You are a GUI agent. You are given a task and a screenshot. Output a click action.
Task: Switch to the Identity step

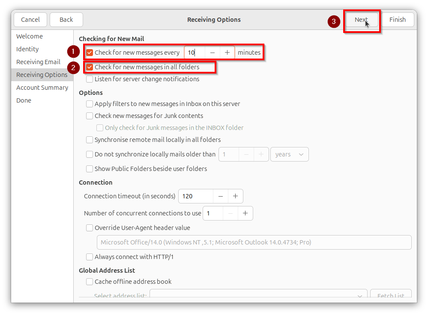(27, 49)
